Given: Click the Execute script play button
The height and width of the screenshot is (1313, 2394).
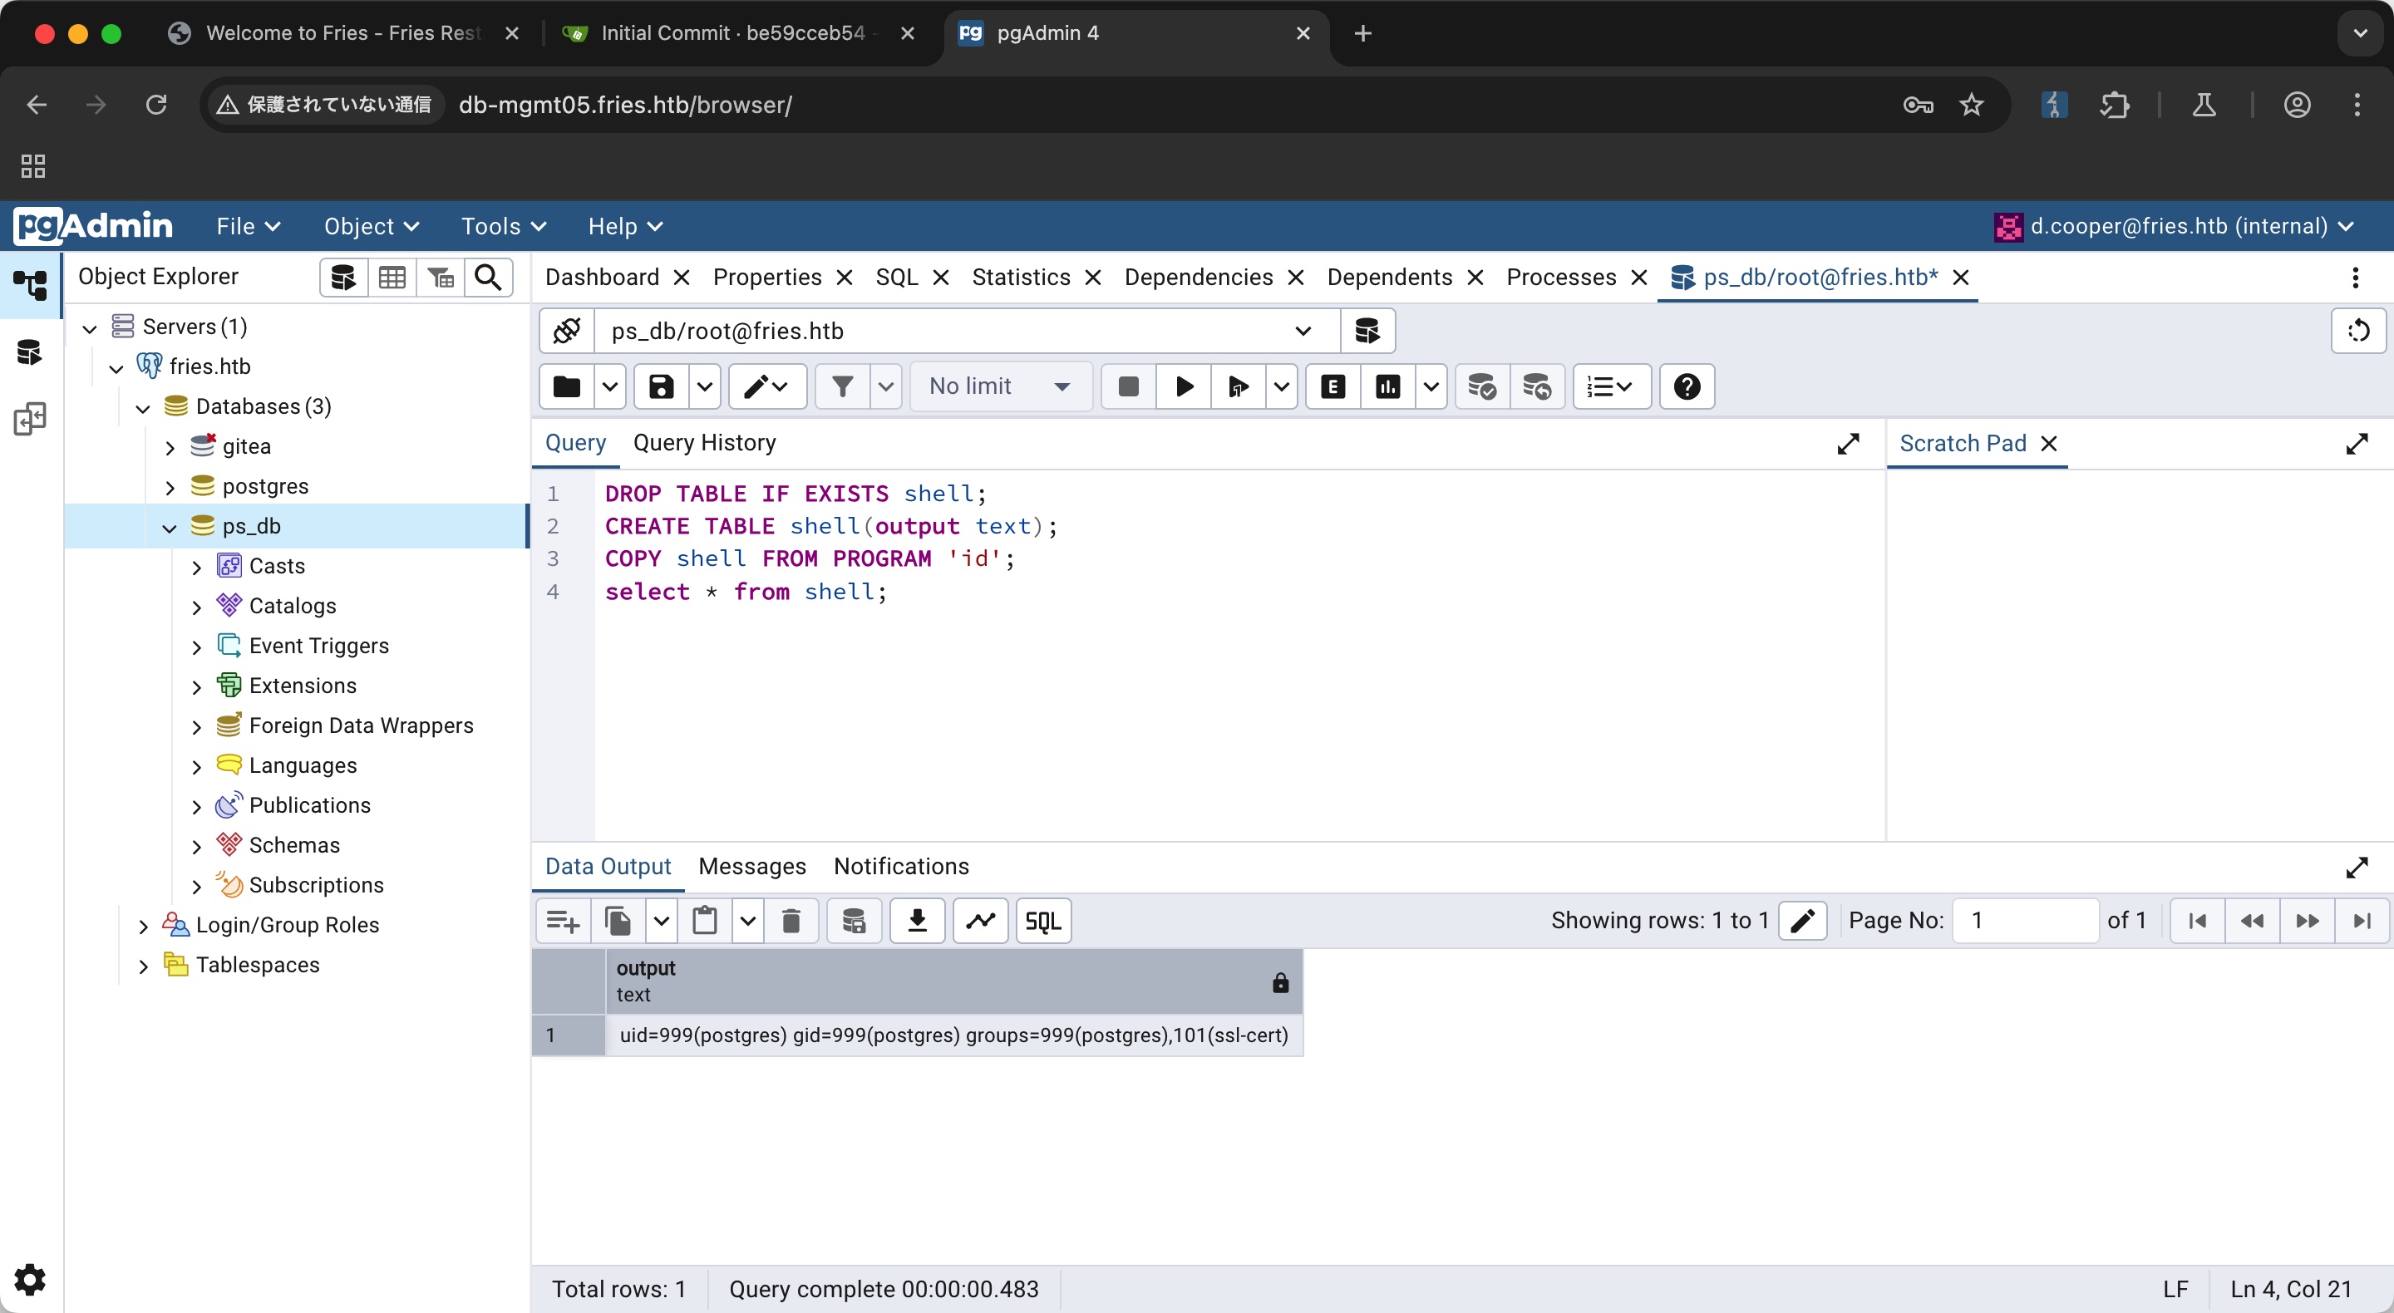Looking at the screenshot, I should 1184,386.
